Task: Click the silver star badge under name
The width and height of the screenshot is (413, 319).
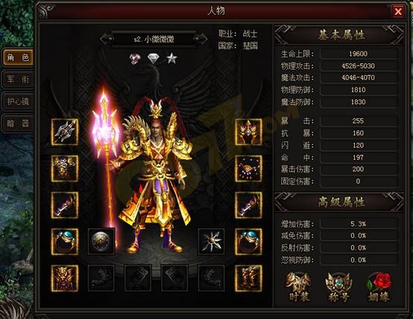Action: (171, 58)
